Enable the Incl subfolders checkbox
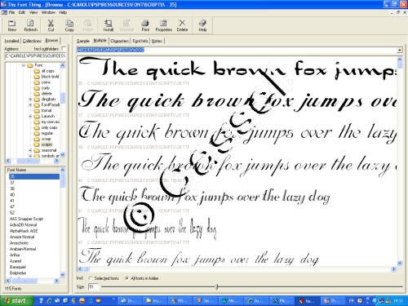The width and height of the screenshot is (408, 306). pos(64,48)
